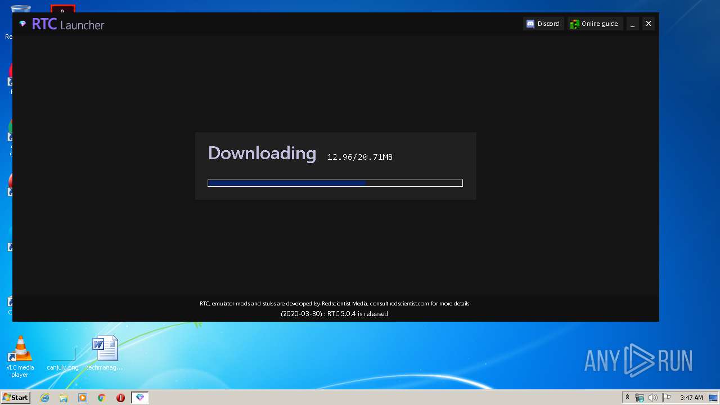This screenshot has width=720, height=405.
Task: Open the volume speaker tray icon
Action: pyautogui.click(x=652, y=398)
